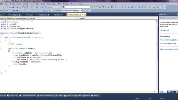Click "ViewBag.Validate = isValidate;" code line
The width and height of the screenshot is (178, 100).
27,62
